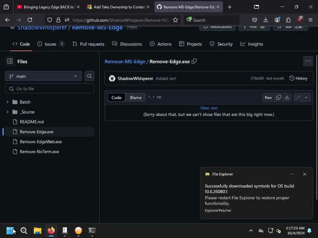The height and width of the screenshot is (238, 318).
Task: Open the Discussions tab
Action: [x=127, y=44]
